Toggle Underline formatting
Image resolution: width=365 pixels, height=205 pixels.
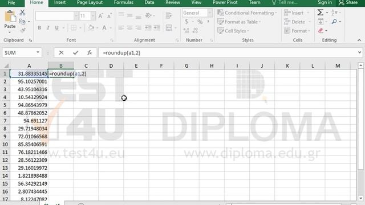[56, 28]
